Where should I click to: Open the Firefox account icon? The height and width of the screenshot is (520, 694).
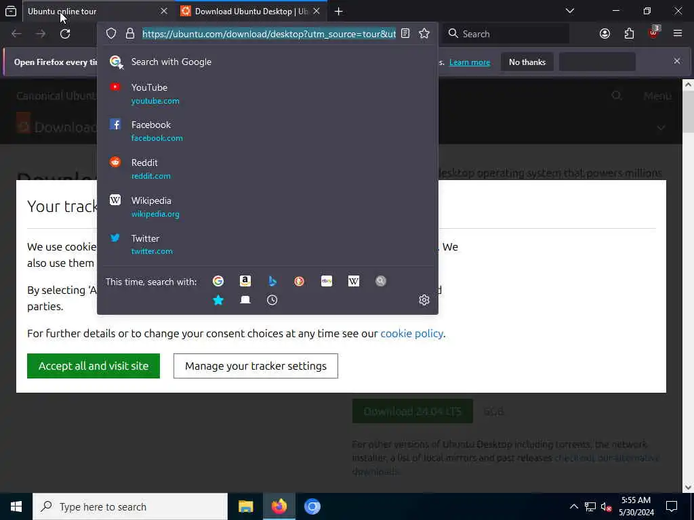tap(605, 34)
